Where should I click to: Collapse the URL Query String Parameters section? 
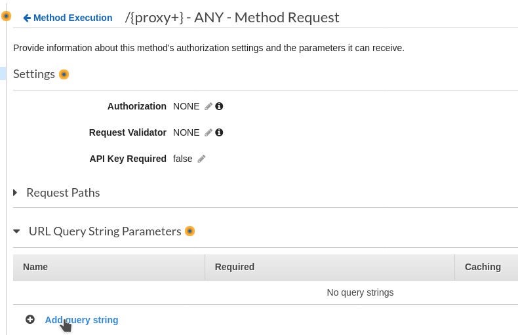pos(16,231)
